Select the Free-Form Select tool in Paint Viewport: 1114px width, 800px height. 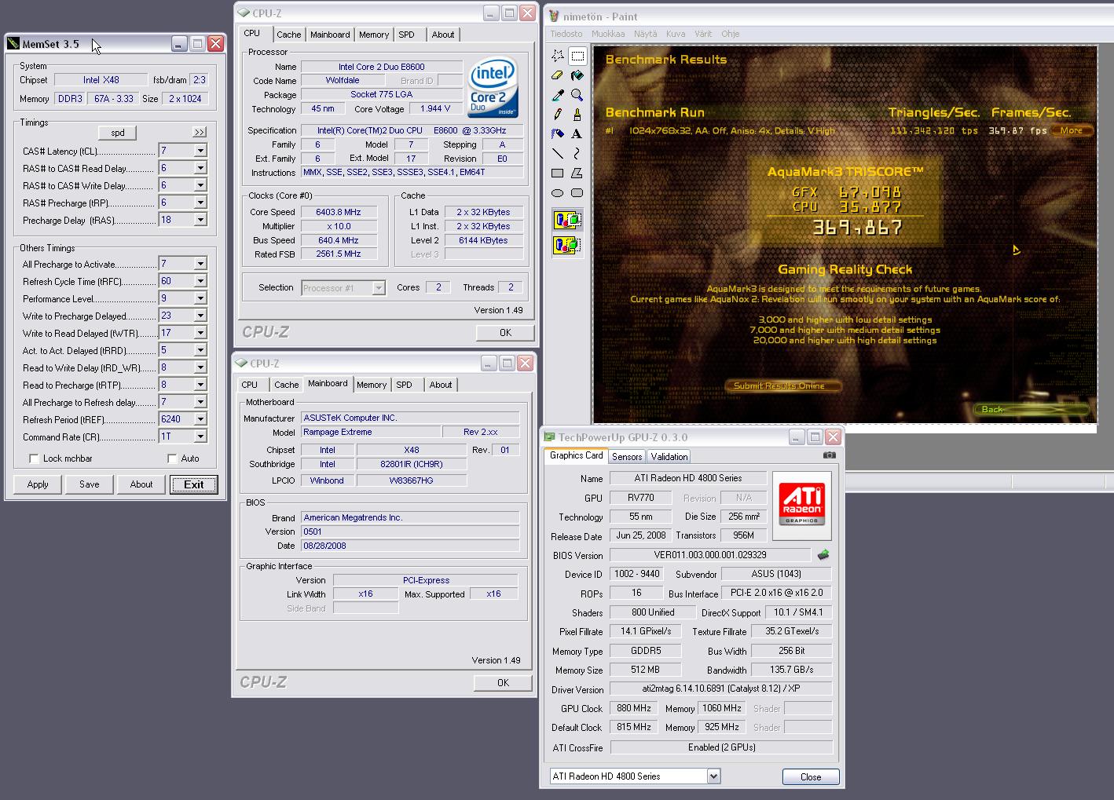coord(558,56)
